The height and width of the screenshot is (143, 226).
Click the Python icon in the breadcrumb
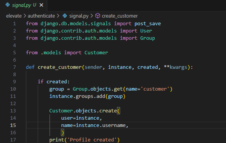[x=65, y=16]
